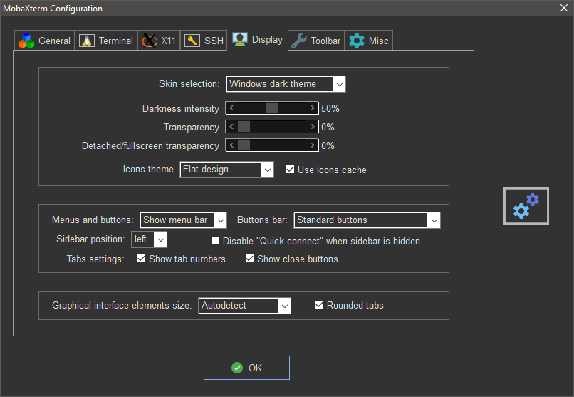Click the General tab colored cubes icon
Image resolution: width=574 pixels, height=397 pixels.
point(26,41)
